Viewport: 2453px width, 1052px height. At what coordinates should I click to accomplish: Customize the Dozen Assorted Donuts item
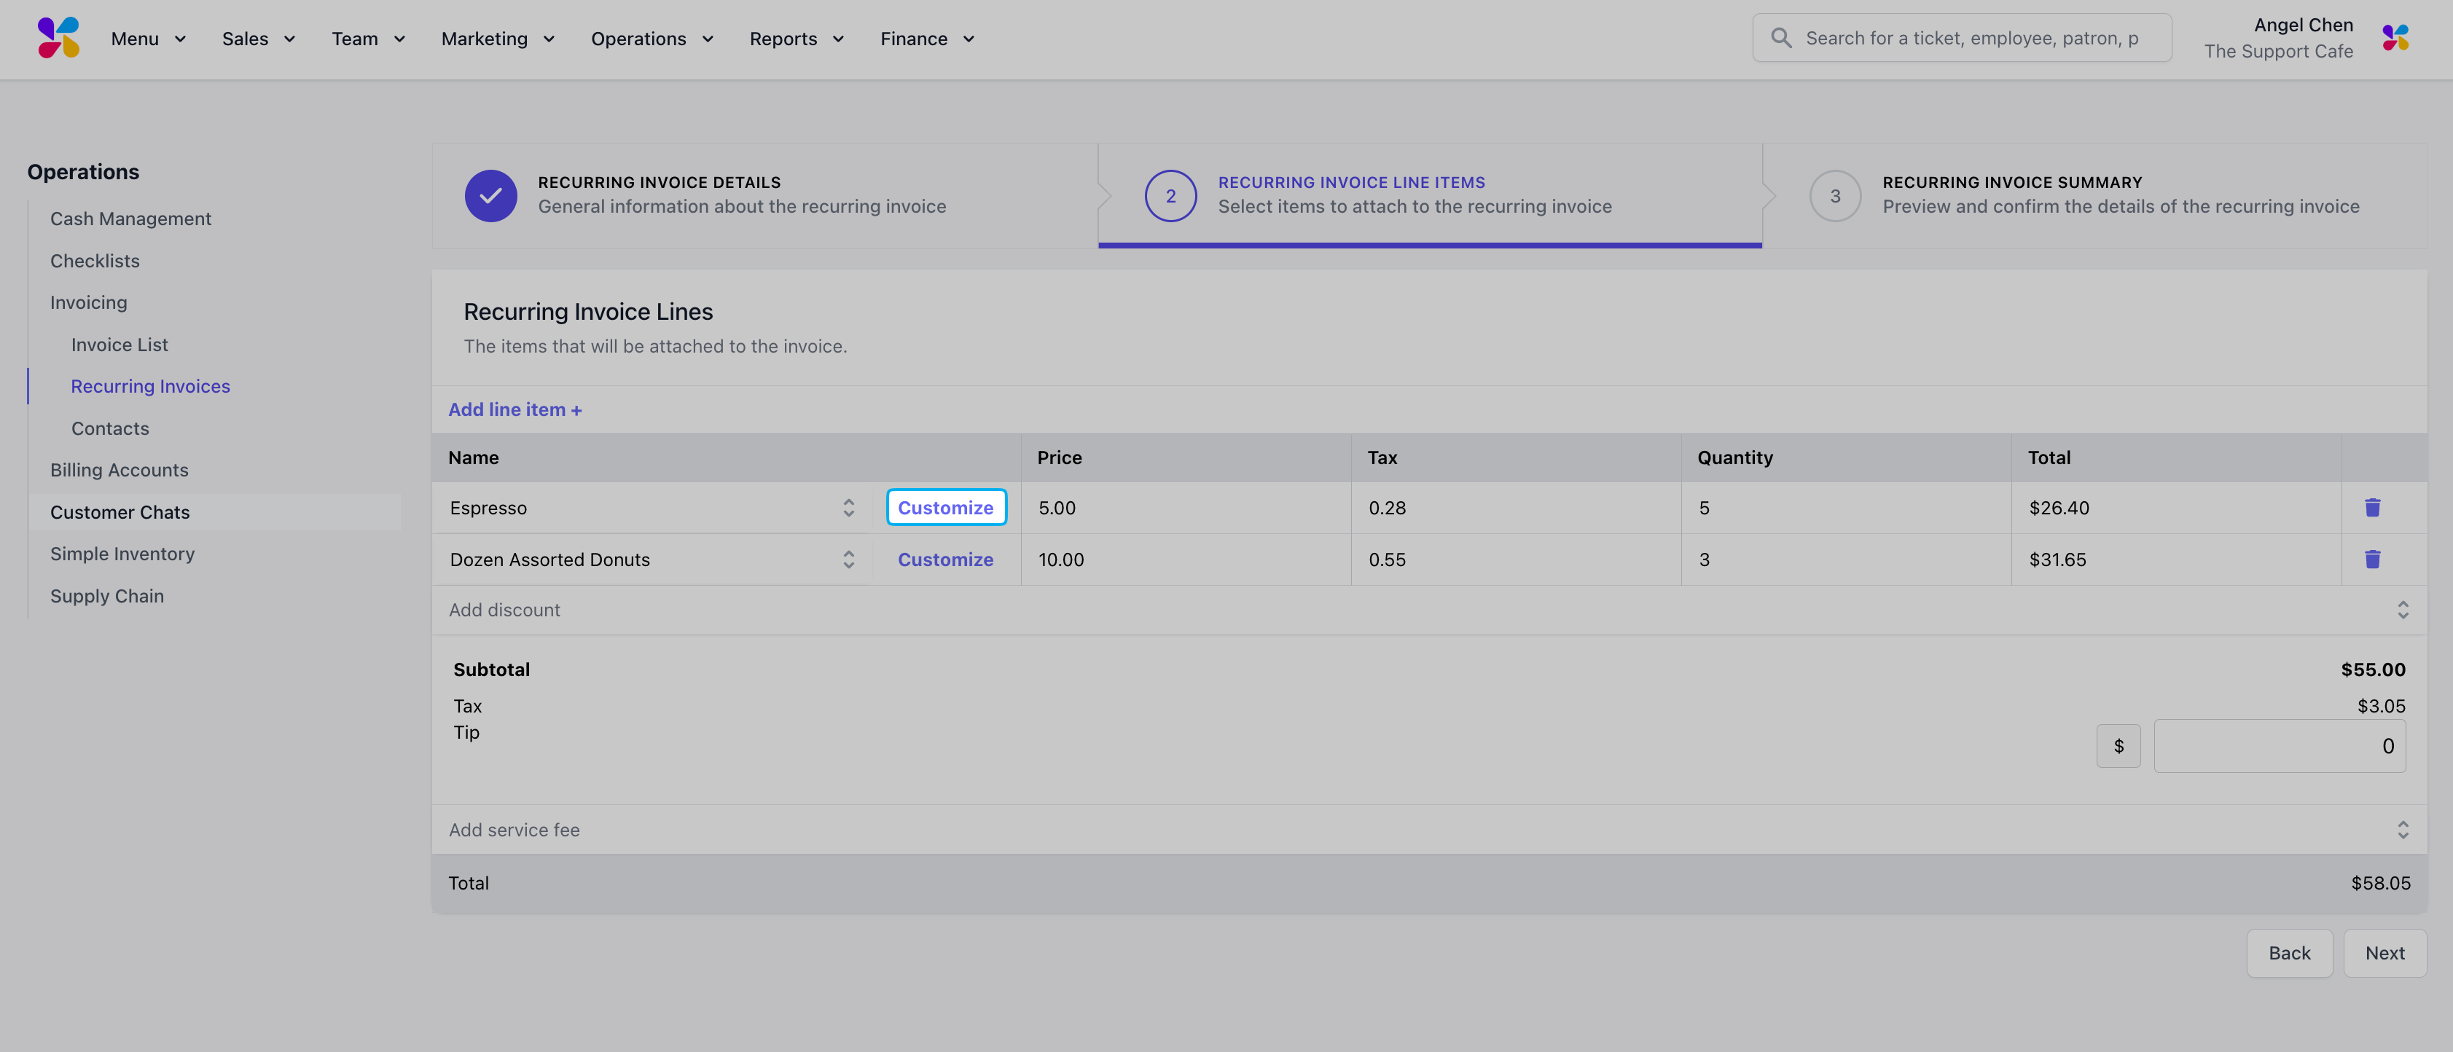coord(944,560)
